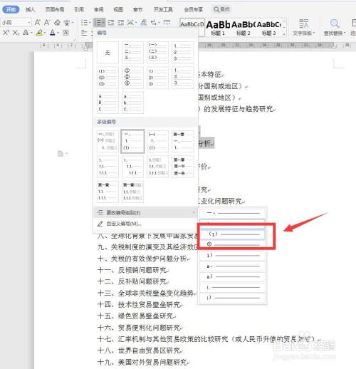Click the font color A icon

click(x=53, y=33)
